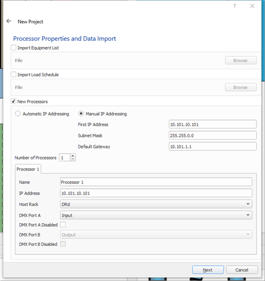Open help with the question mark icon

(x=234, y=6)
